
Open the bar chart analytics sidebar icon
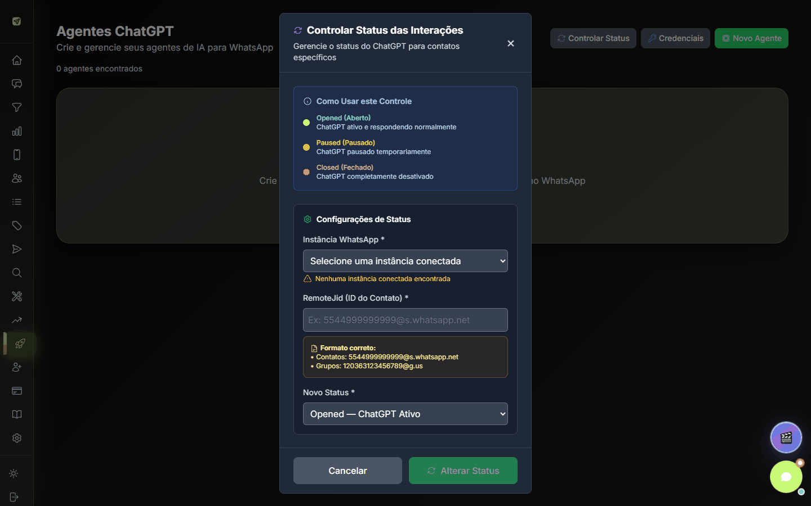tap(17, 131)
